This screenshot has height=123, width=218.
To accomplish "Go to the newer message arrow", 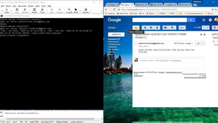I will tap(204, 28).
